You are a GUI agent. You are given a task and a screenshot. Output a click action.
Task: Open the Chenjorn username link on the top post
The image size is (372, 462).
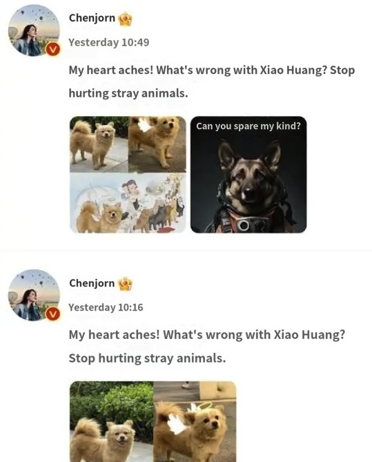tap(92, 18)
